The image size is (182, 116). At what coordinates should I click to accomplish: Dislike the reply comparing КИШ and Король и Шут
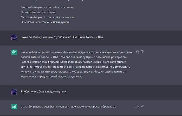click(142, 52)
